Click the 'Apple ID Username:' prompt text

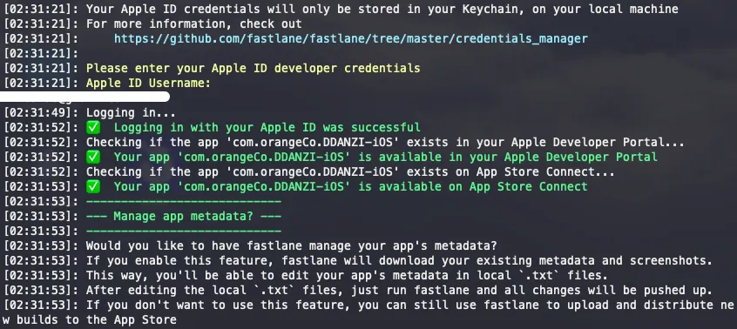point(148,83)
